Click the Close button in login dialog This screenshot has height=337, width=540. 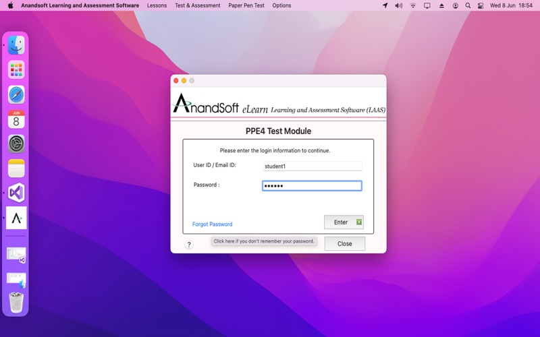[345, 243]
